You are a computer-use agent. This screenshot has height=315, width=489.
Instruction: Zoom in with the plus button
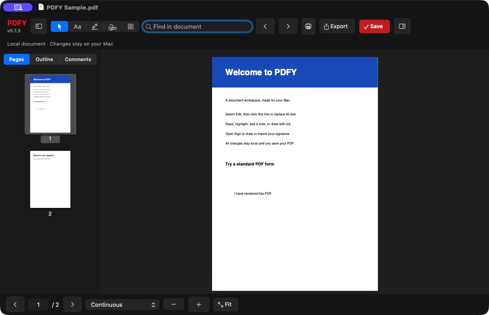[x=199, y=305]
